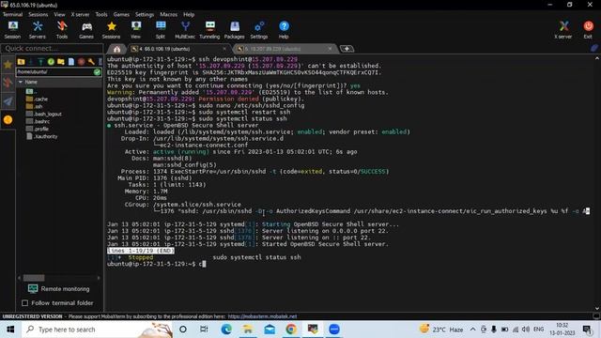Open a new tab with plus button

(347, 49)
